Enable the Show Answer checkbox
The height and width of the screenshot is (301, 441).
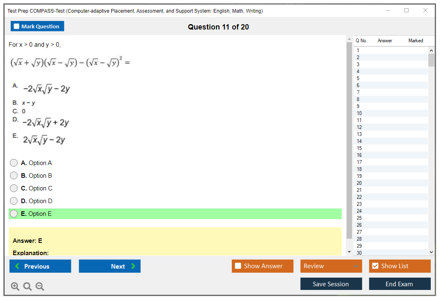[x=238, y=266]
